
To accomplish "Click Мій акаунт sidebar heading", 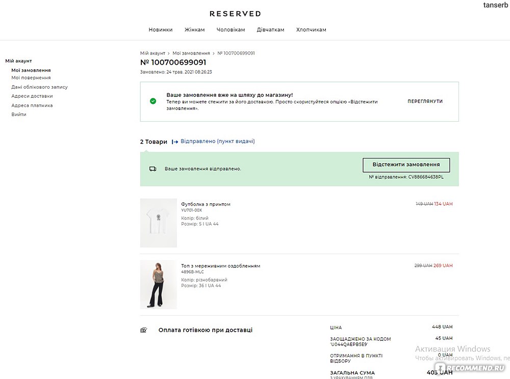I will pyautogui.click(x=18, y=61).
